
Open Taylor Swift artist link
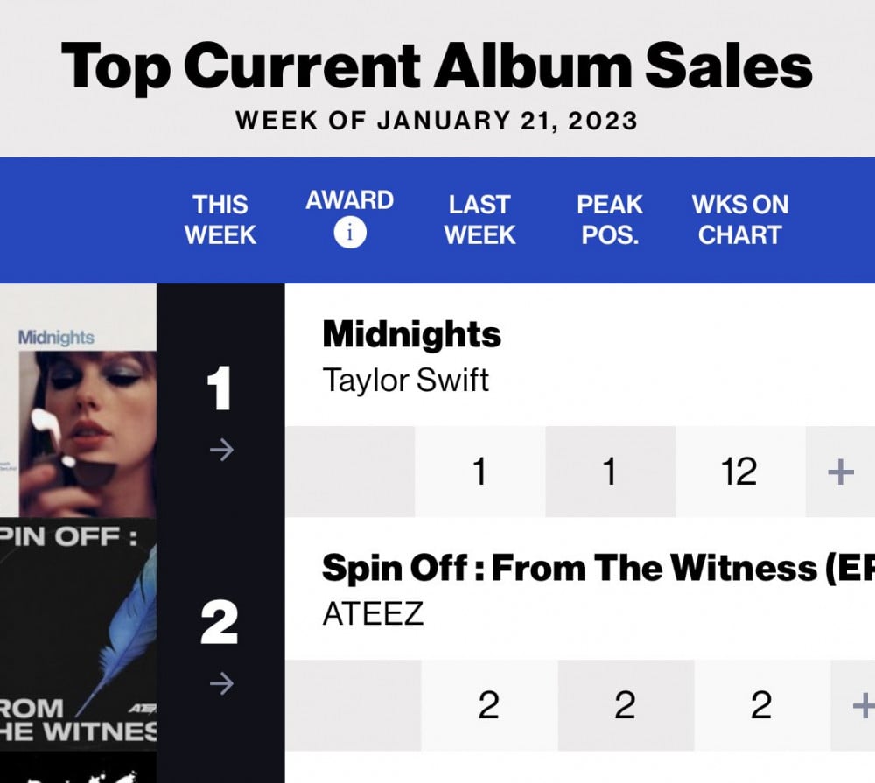tap(406, 380)
